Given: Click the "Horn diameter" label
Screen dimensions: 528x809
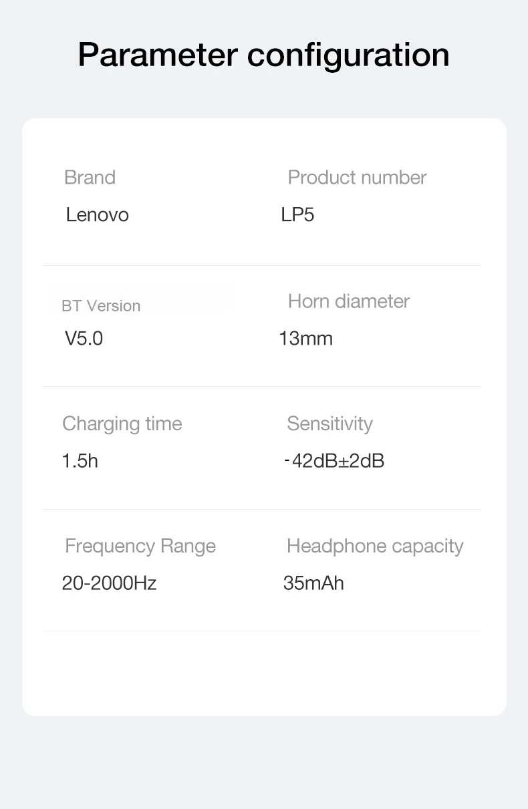Looking at the screenshot, I should tap(348, 301).
